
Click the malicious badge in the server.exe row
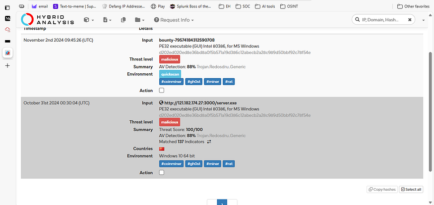coord(170,122)
